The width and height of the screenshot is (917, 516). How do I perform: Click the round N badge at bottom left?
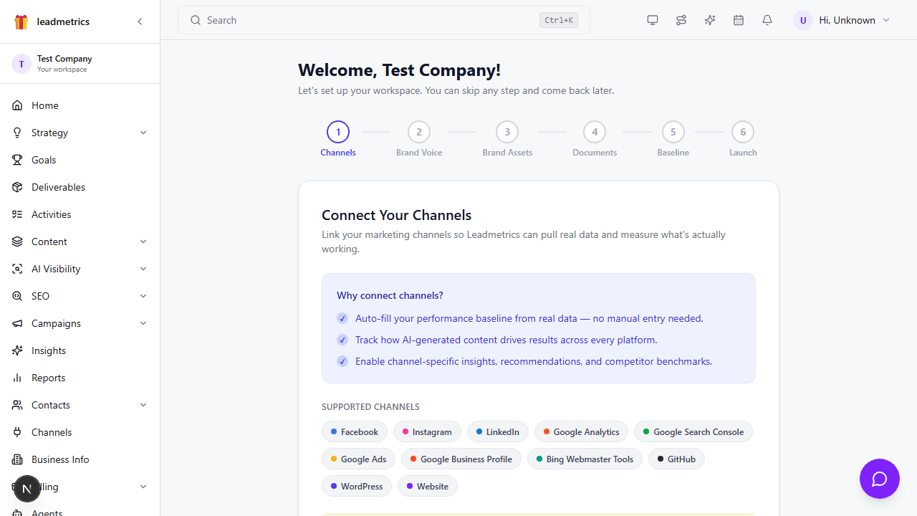coord(27,489)
